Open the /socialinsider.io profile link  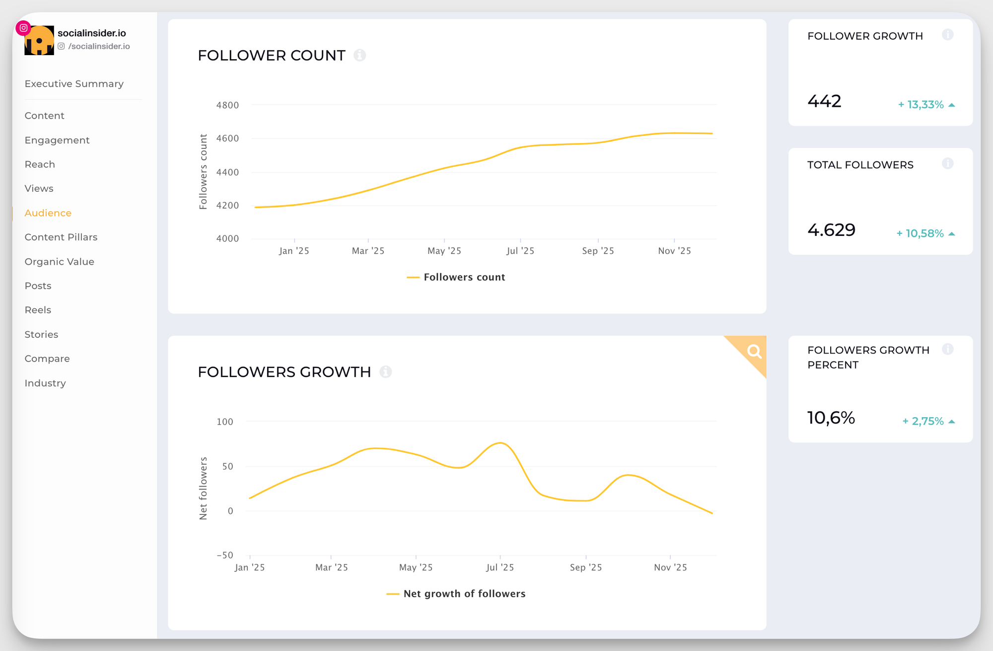(98, 46)
